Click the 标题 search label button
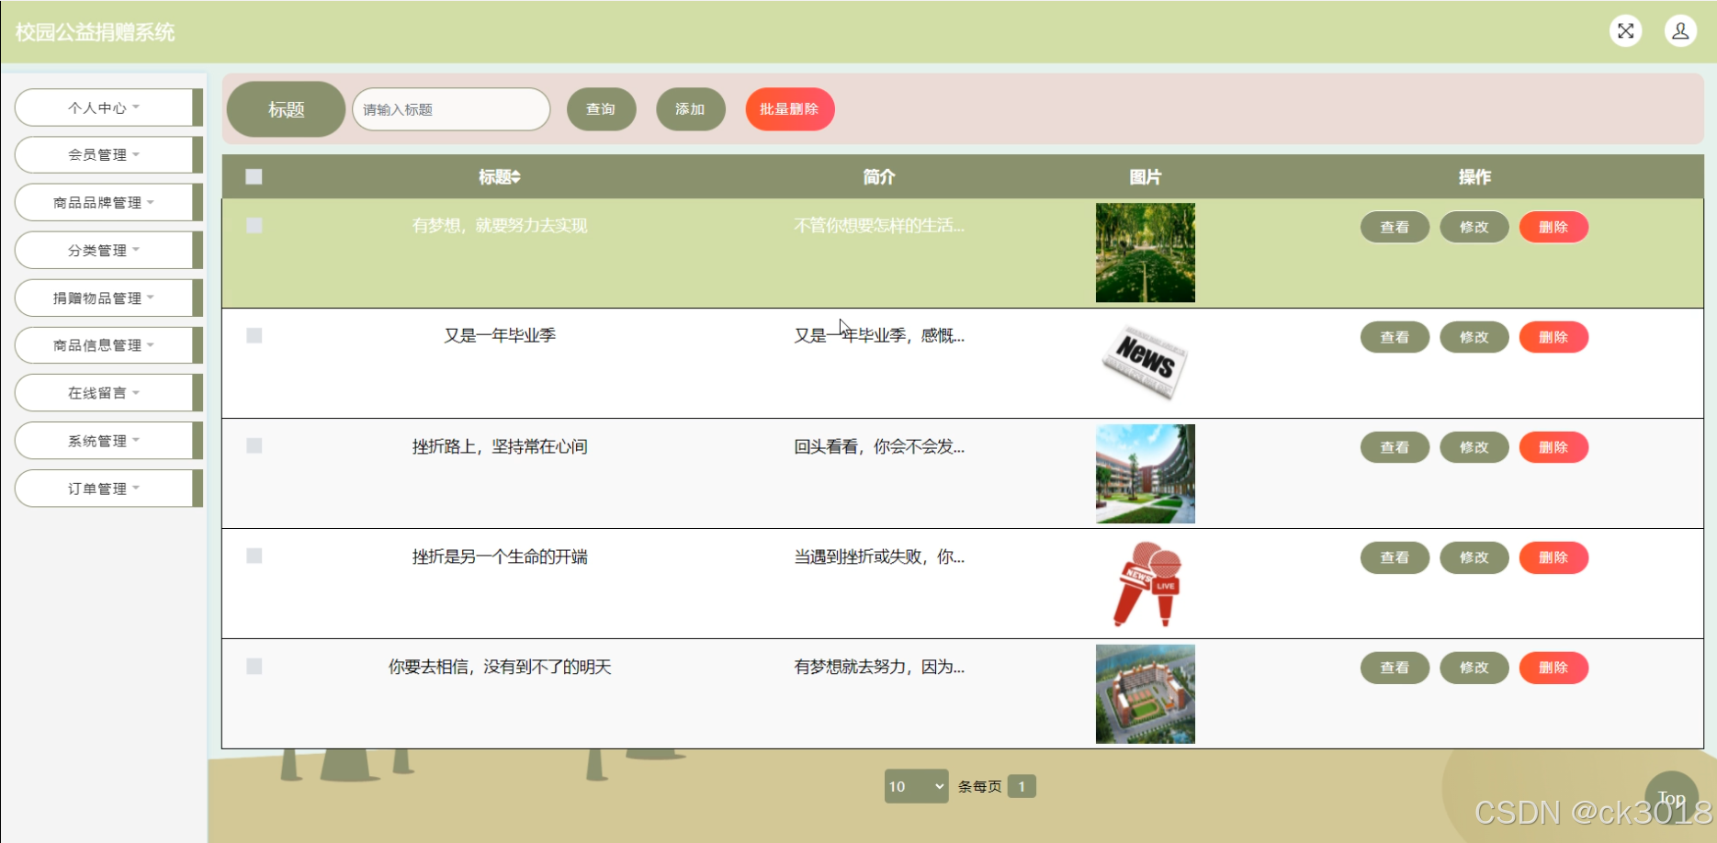 click(x=286, y=109)
